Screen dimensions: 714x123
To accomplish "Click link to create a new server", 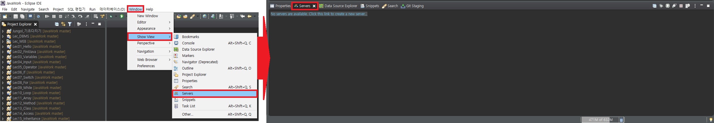I will point(319,14).
